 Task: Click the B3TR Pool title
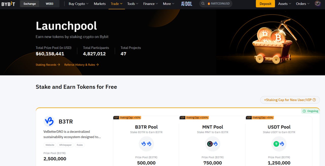pos(146,127)
